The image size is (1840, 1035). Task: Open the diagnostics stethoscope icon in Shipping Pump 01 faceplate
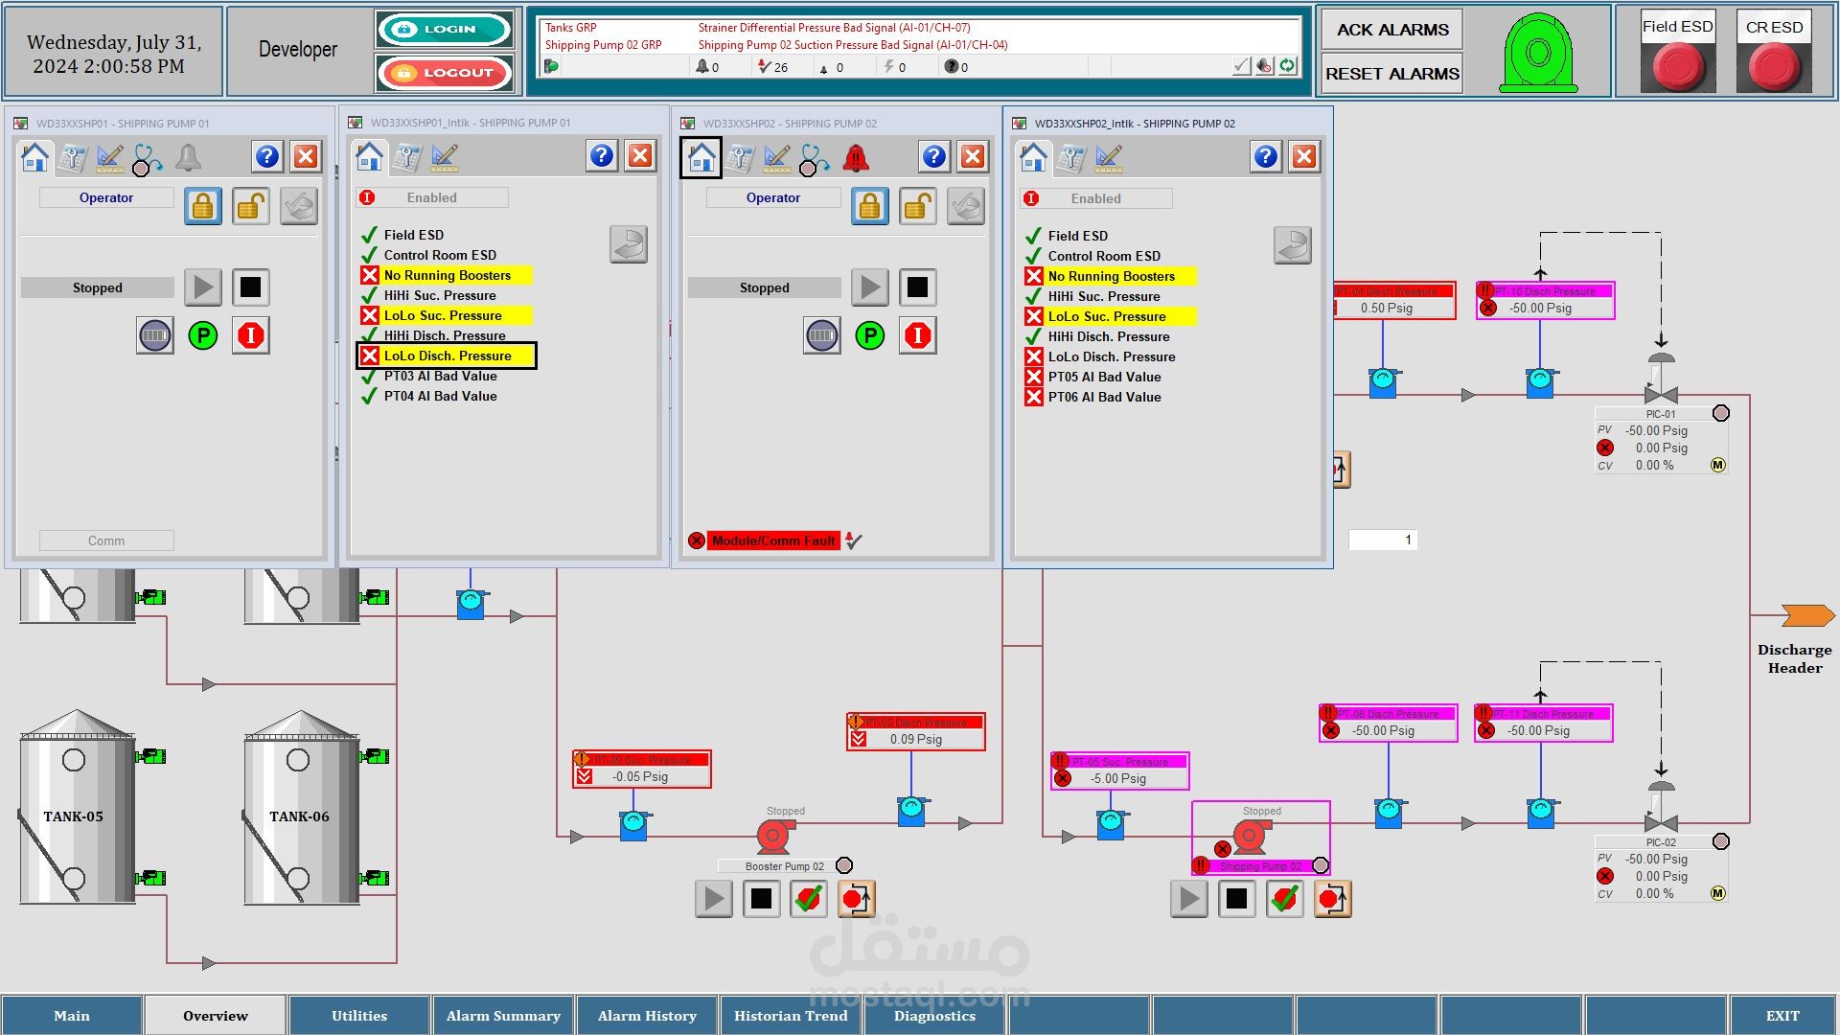[x=147, y=157]
